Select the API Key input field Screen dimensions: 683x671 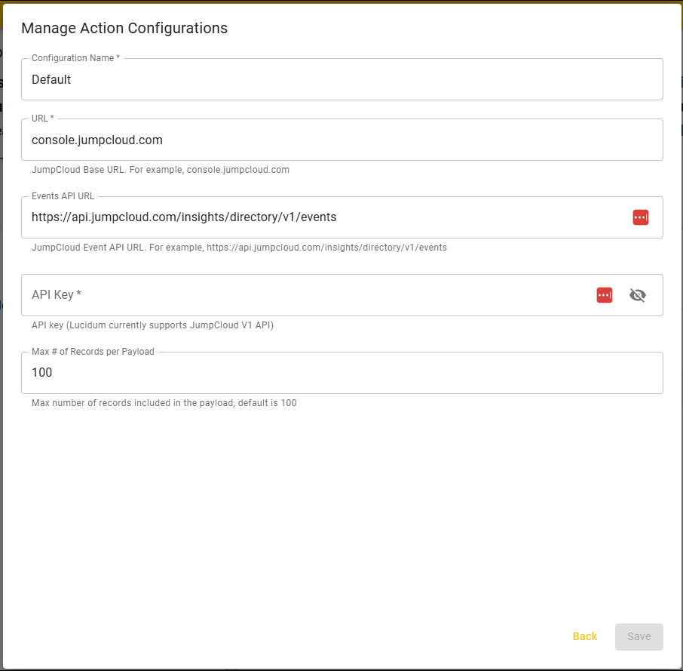(x=342, y=295)
